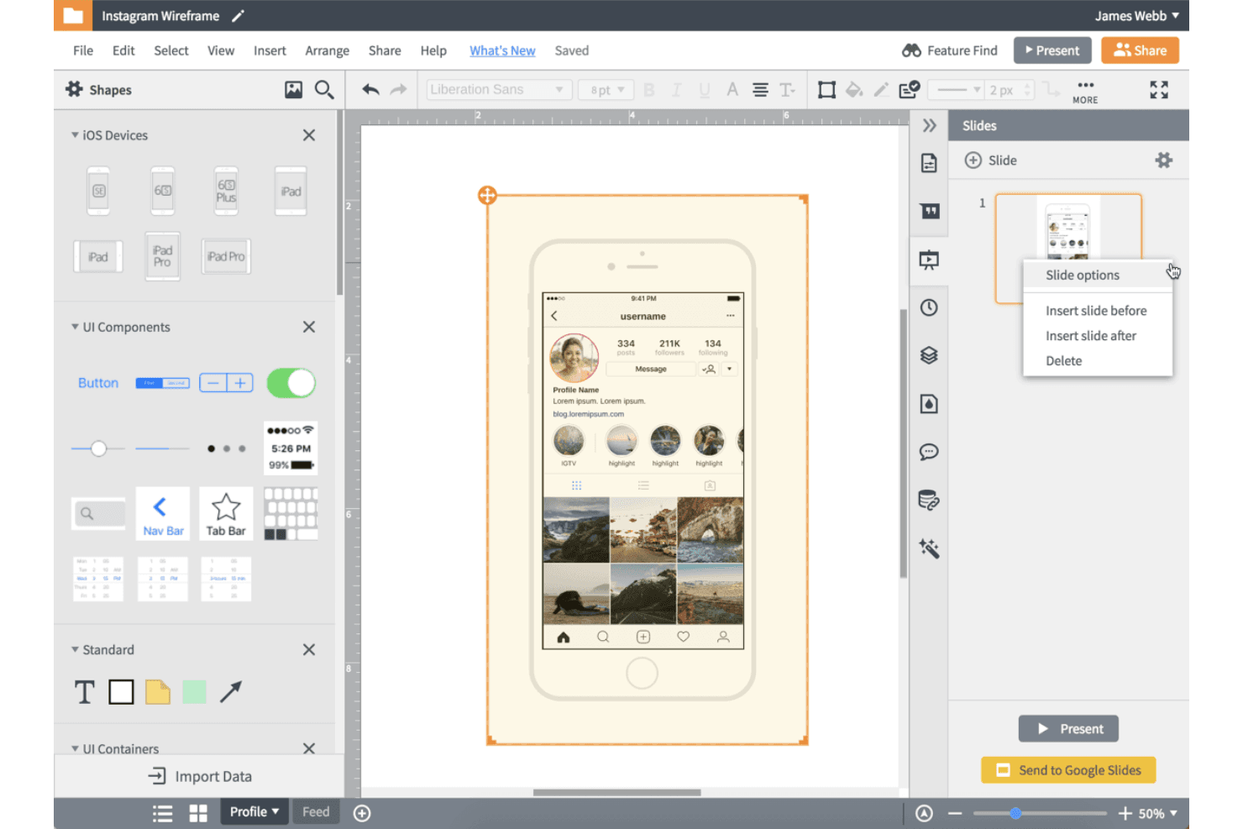Open the data linking database icon

coord(929,501)
